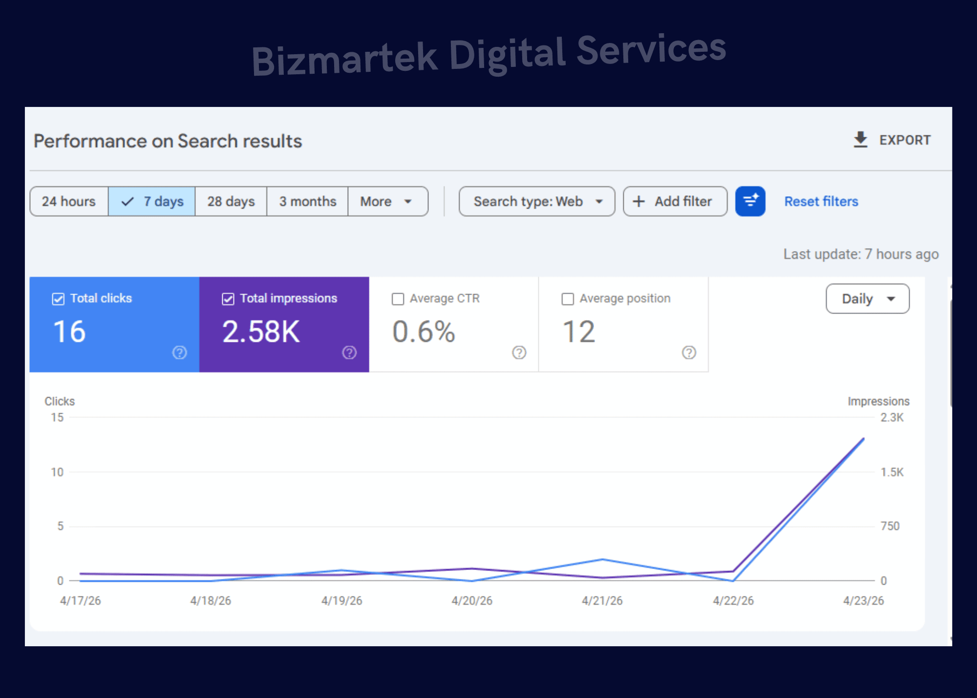
Task: Click the plus icon in Add filter
Action: (x=639, y=201)
